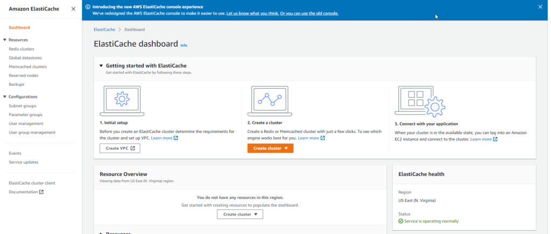This screenshot has width=551, height=234.
Task: Click the '2. Create a cluster' step title
Action: pyautogui.click(x=265, y=123)
